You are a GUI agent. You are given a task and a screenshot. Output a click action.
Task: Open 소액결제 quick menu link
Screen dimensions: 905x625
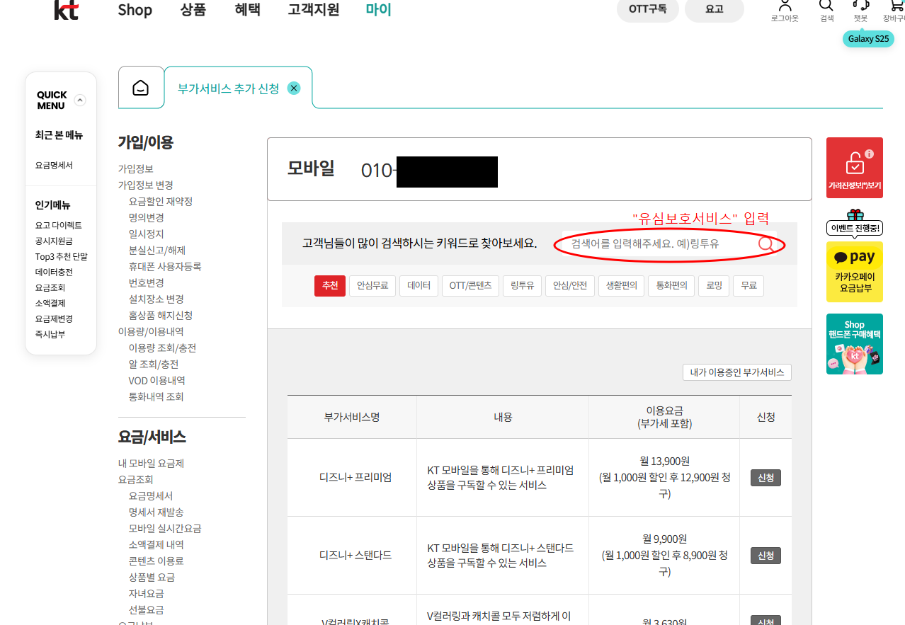coord(50,303)
